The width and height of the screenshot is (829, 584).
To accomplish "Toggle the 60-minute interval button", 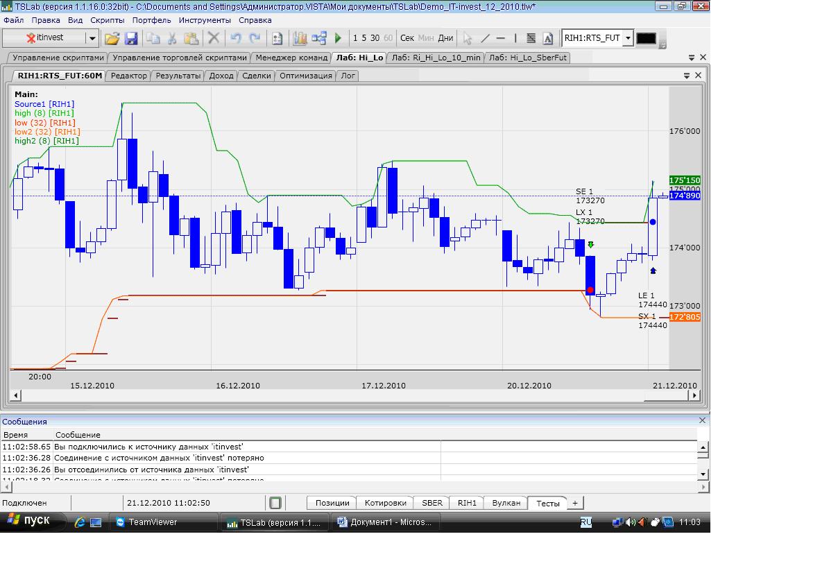I will coord(388,38).
